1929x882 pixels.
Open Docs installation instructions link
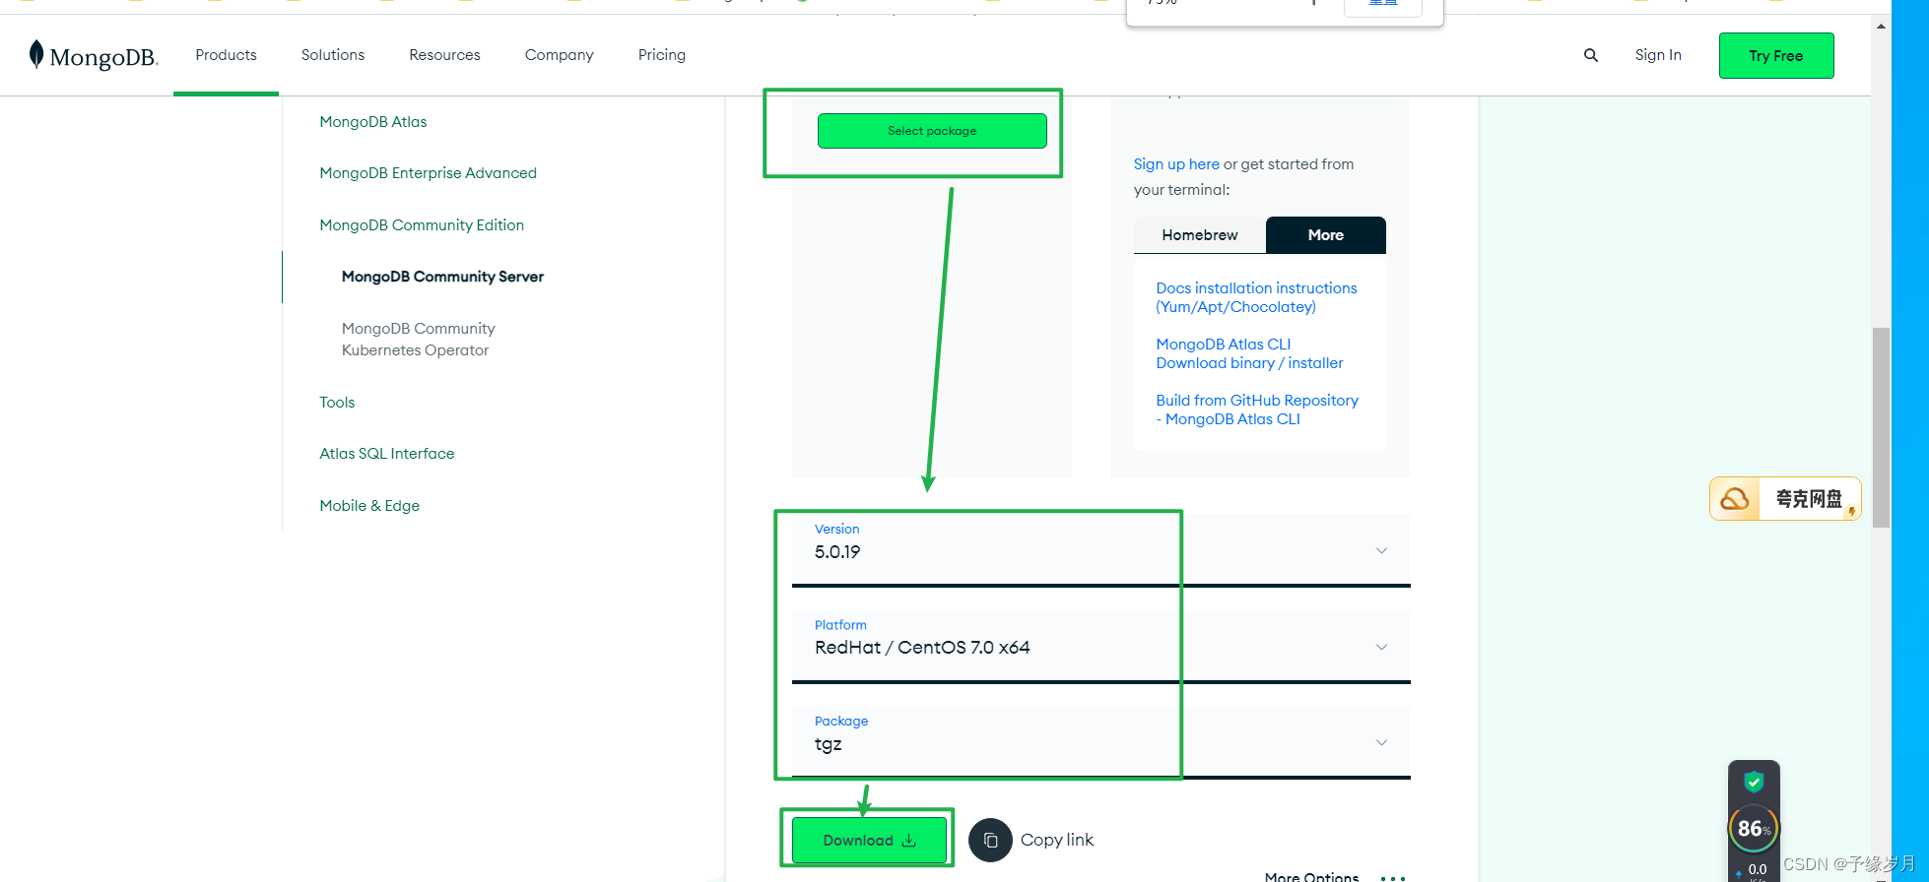(1256, 297)
